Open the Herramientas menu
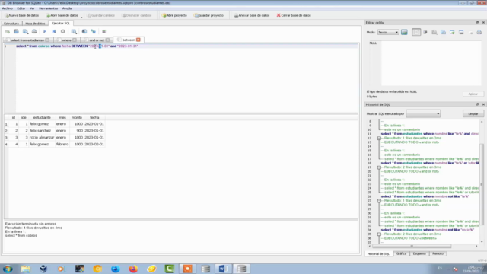The image size is (487, 274). [x=49, y=8]
